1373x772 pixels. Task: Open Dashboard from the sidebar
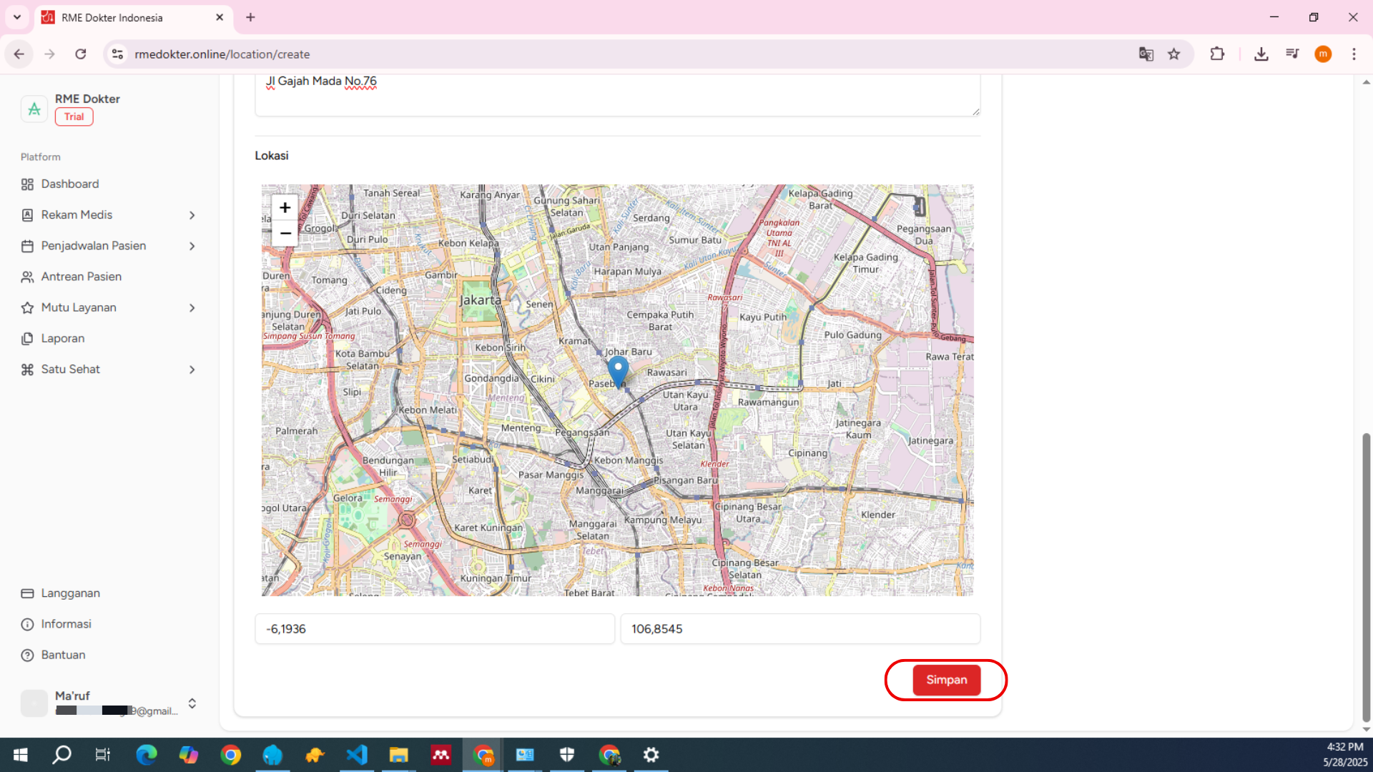[x=70, y=184]
